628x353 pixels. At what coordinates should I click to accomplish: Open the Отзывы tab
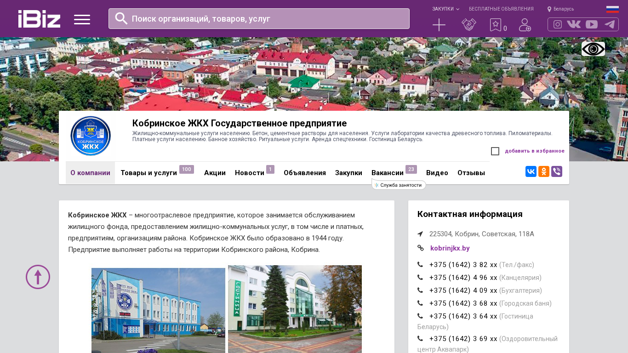[471, 173]
